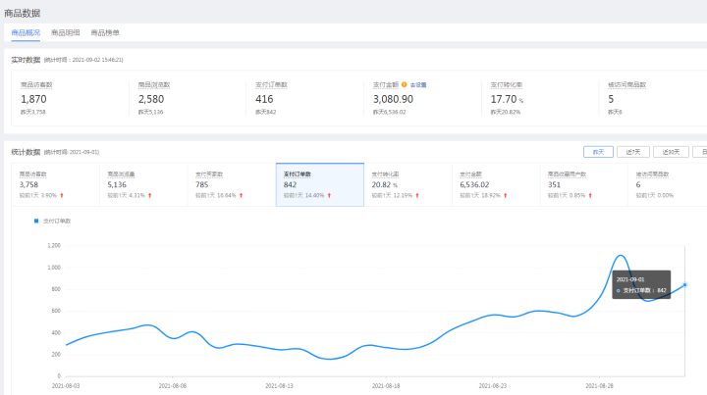Click the real-time 商品访客数 value 1,870
Screen dimensions: 707x395
[x=33, y=99]
